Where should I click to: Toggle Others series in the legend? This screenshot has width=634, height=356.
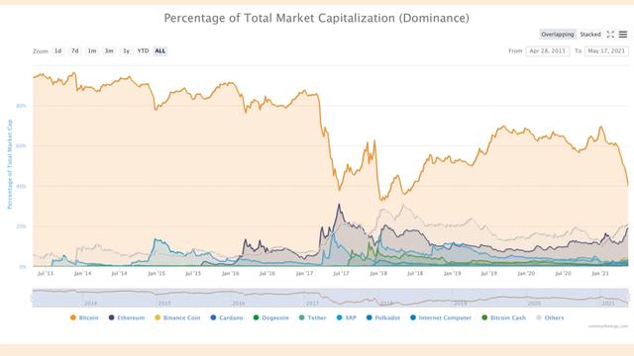pos(550,317)
